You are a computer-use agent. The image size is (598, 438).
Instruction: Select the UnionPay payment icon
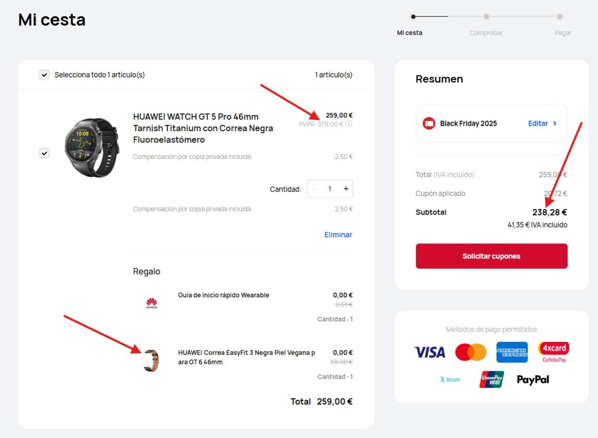click(491, 379)
